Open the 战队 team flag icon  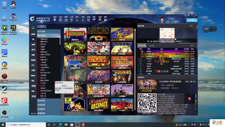94,20
